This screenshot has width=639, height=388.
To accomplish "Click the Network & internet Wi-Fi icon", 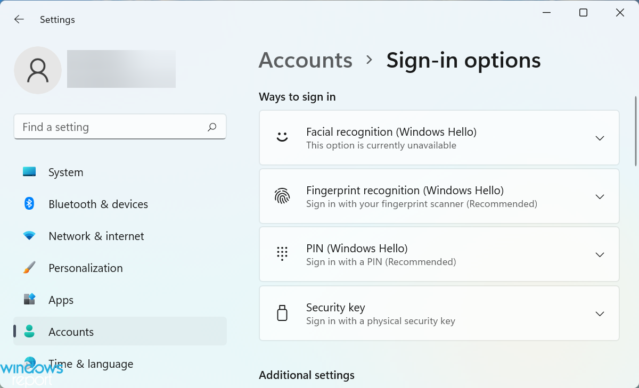I will (29, 236).
